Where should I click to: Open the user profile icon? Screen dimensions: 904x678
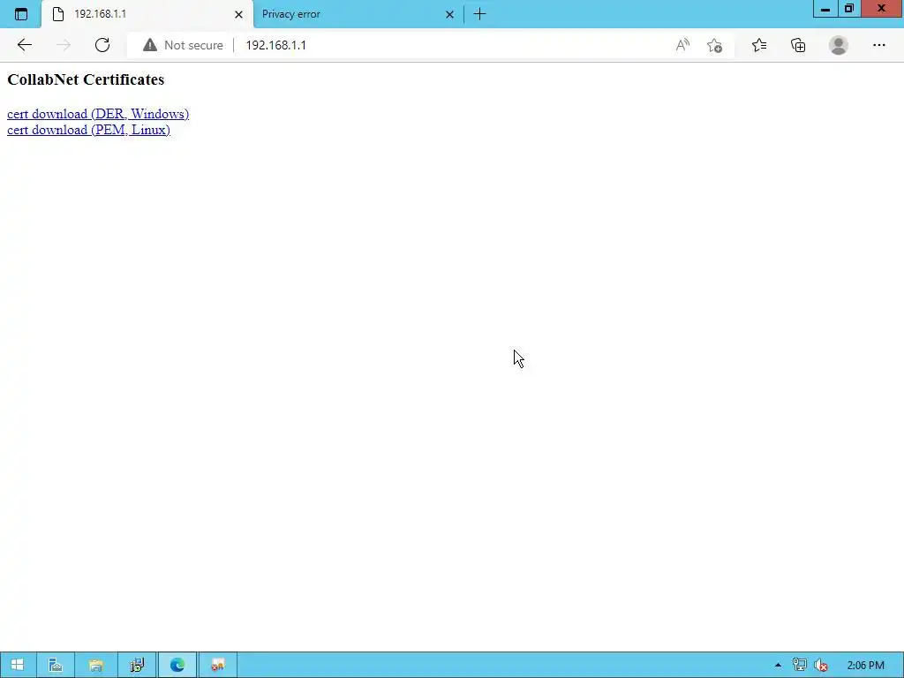[839, 45]
